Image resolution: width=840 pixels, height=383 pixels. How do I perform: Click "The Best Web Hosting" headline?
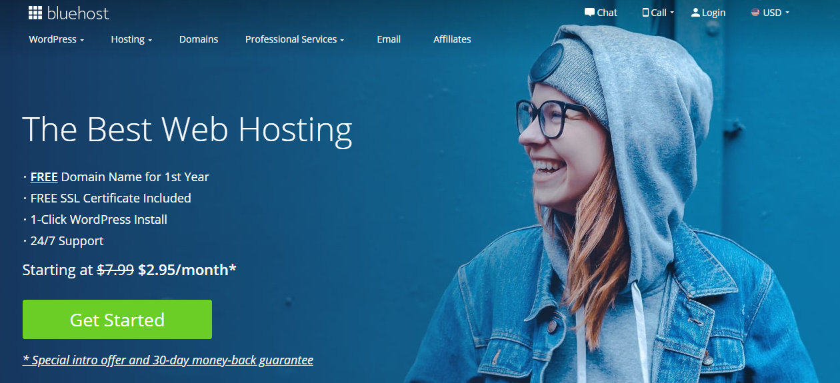[x=187, y=129]
